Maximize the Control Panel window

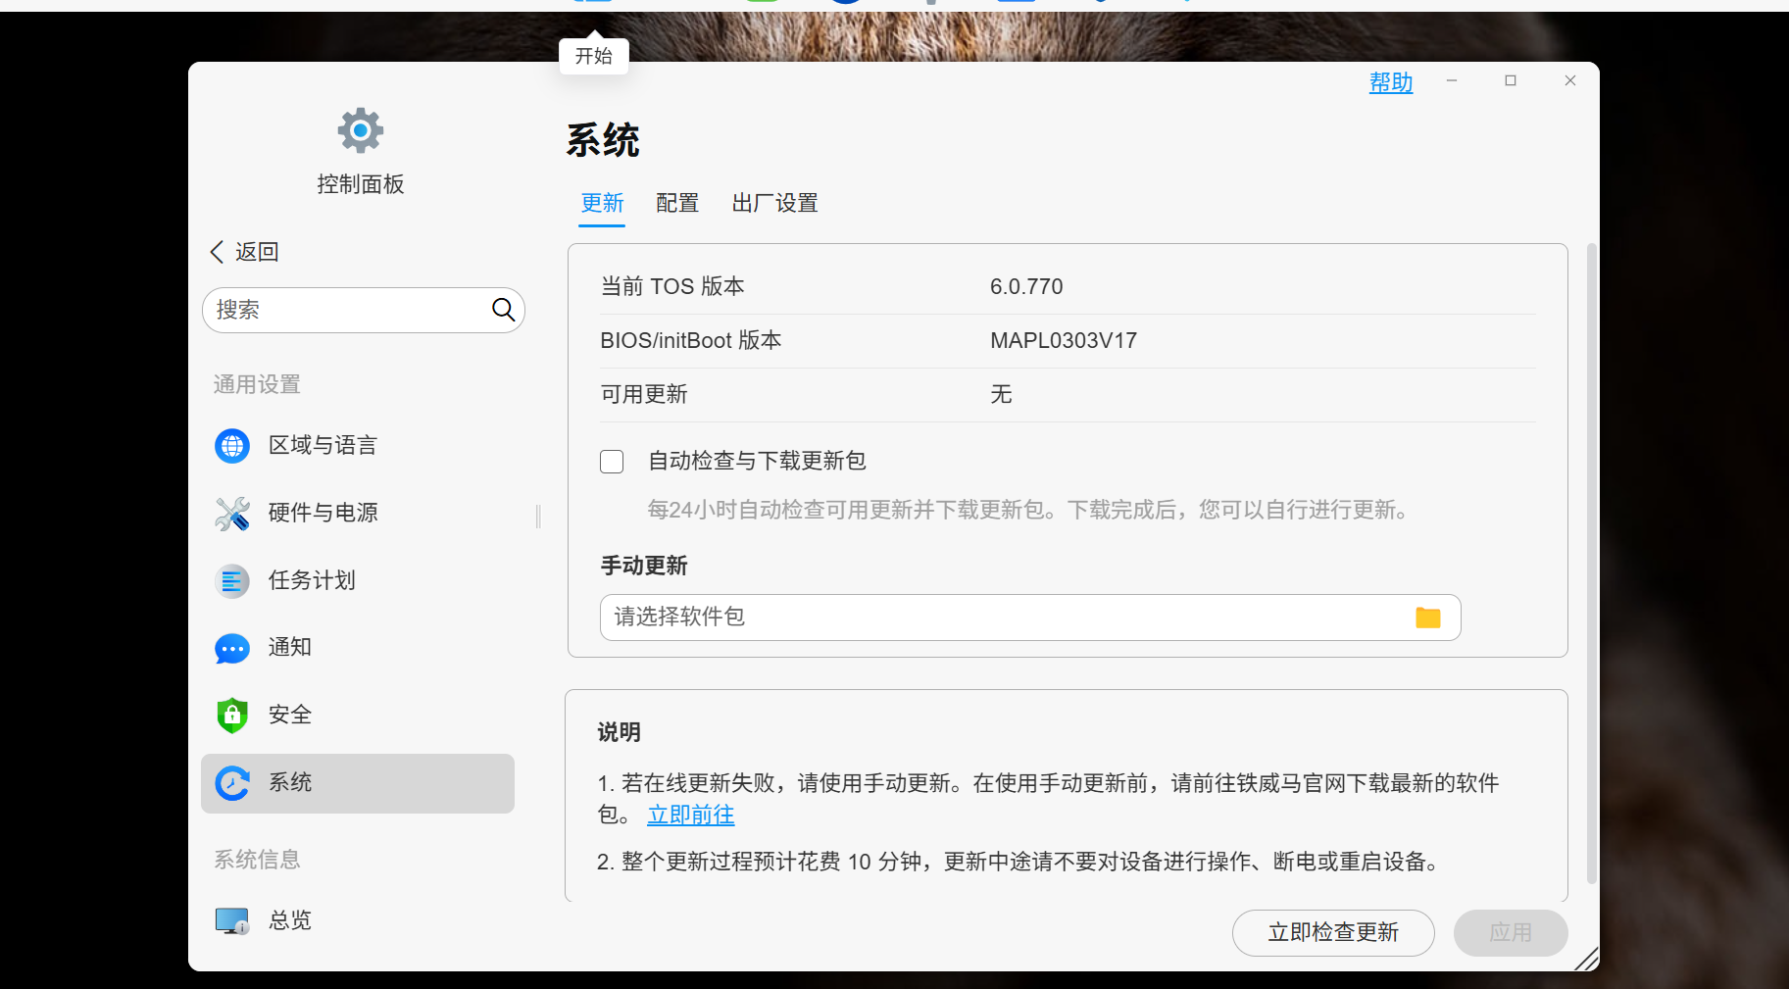coord(1511,80)
